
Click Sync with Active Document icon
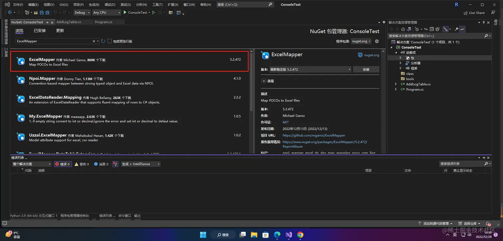[x=425, y=29]
